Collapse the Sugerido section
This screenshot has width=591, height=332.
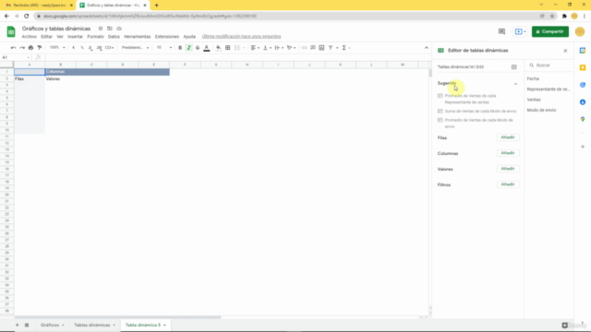click(515, 84)
